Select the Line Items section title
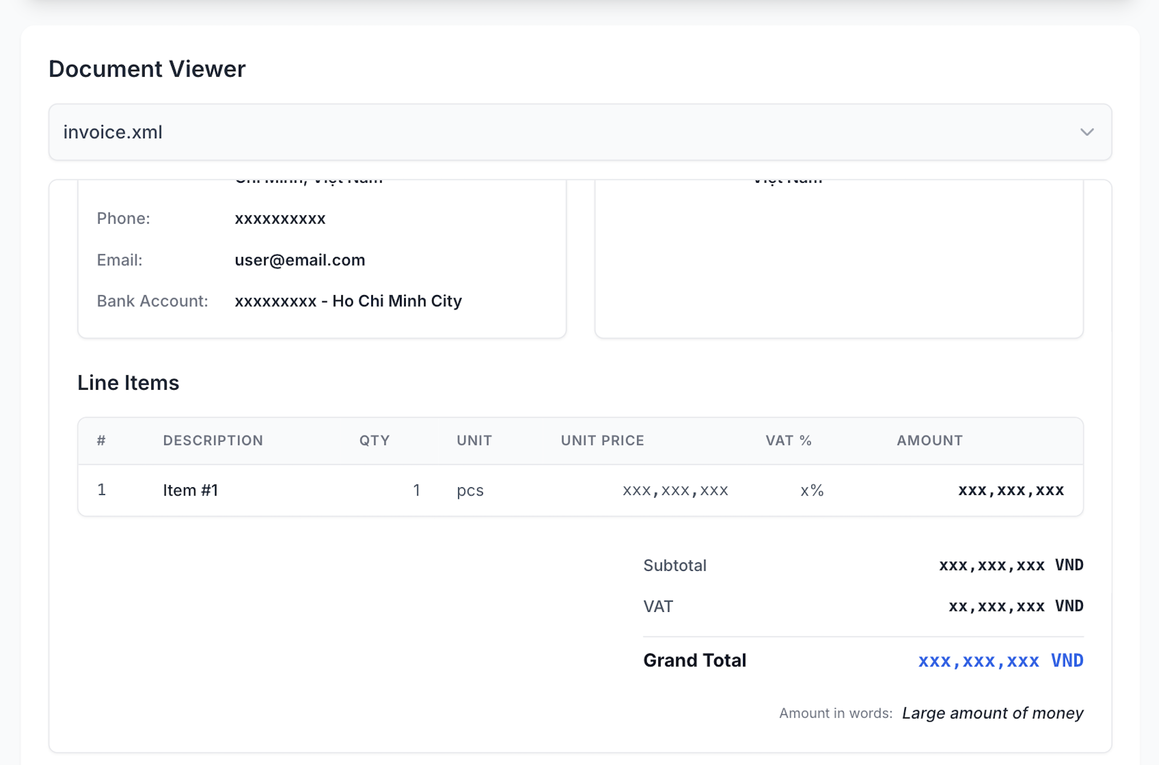1159x765 pixels. [x=129, y=382]
